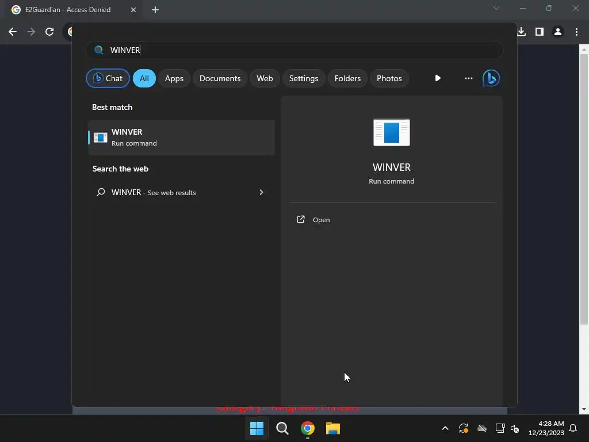This screenshot has height=442, width=589.
Task: Click the large WINVER preview icon
Action: tap(391, 132)
